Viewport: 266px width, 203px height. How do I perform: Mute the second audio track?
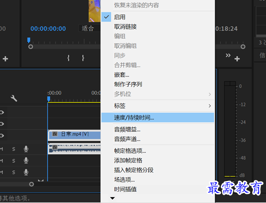(x=1, y=160)
